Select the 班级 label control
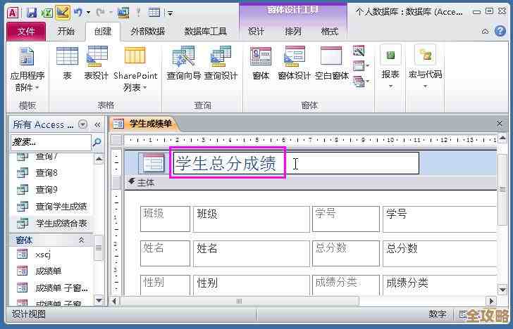Screen dimensions: 513x329 [165, 219]
